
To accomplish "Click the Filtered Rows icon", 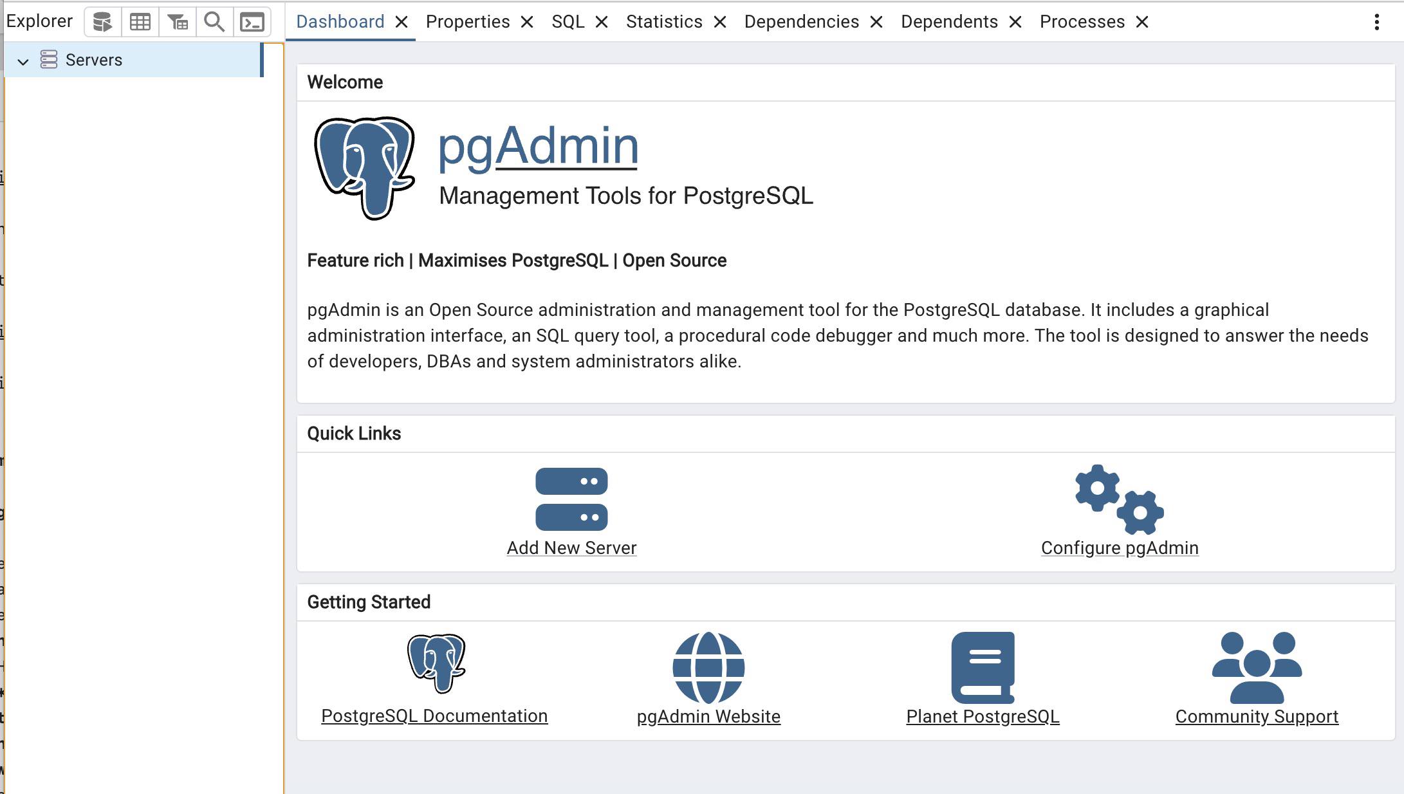I will [178, 21].
